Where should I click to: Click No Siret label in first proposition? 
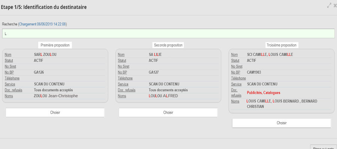coord(11,66)
